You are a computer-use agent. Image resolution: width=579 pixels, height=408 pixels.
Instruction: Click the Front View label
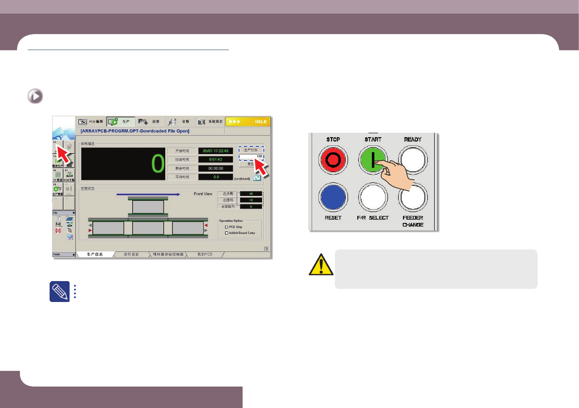click(x=203, y=194)
